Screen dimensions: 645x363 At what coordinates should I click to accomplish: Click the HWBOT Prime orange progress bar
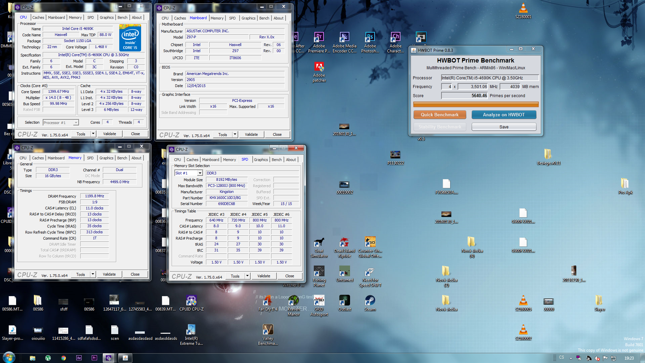[476, 105]
